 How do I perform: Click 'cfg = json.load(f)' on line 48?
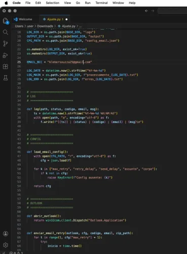56,161
